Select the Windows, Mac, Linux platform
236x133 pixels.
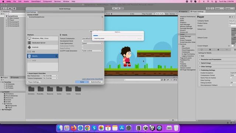coord(43,38)
